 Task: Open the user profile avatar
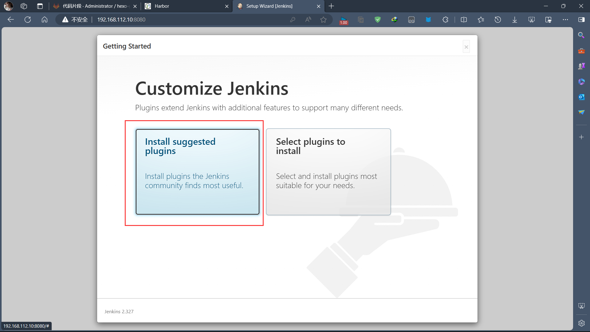click(8, 6)
